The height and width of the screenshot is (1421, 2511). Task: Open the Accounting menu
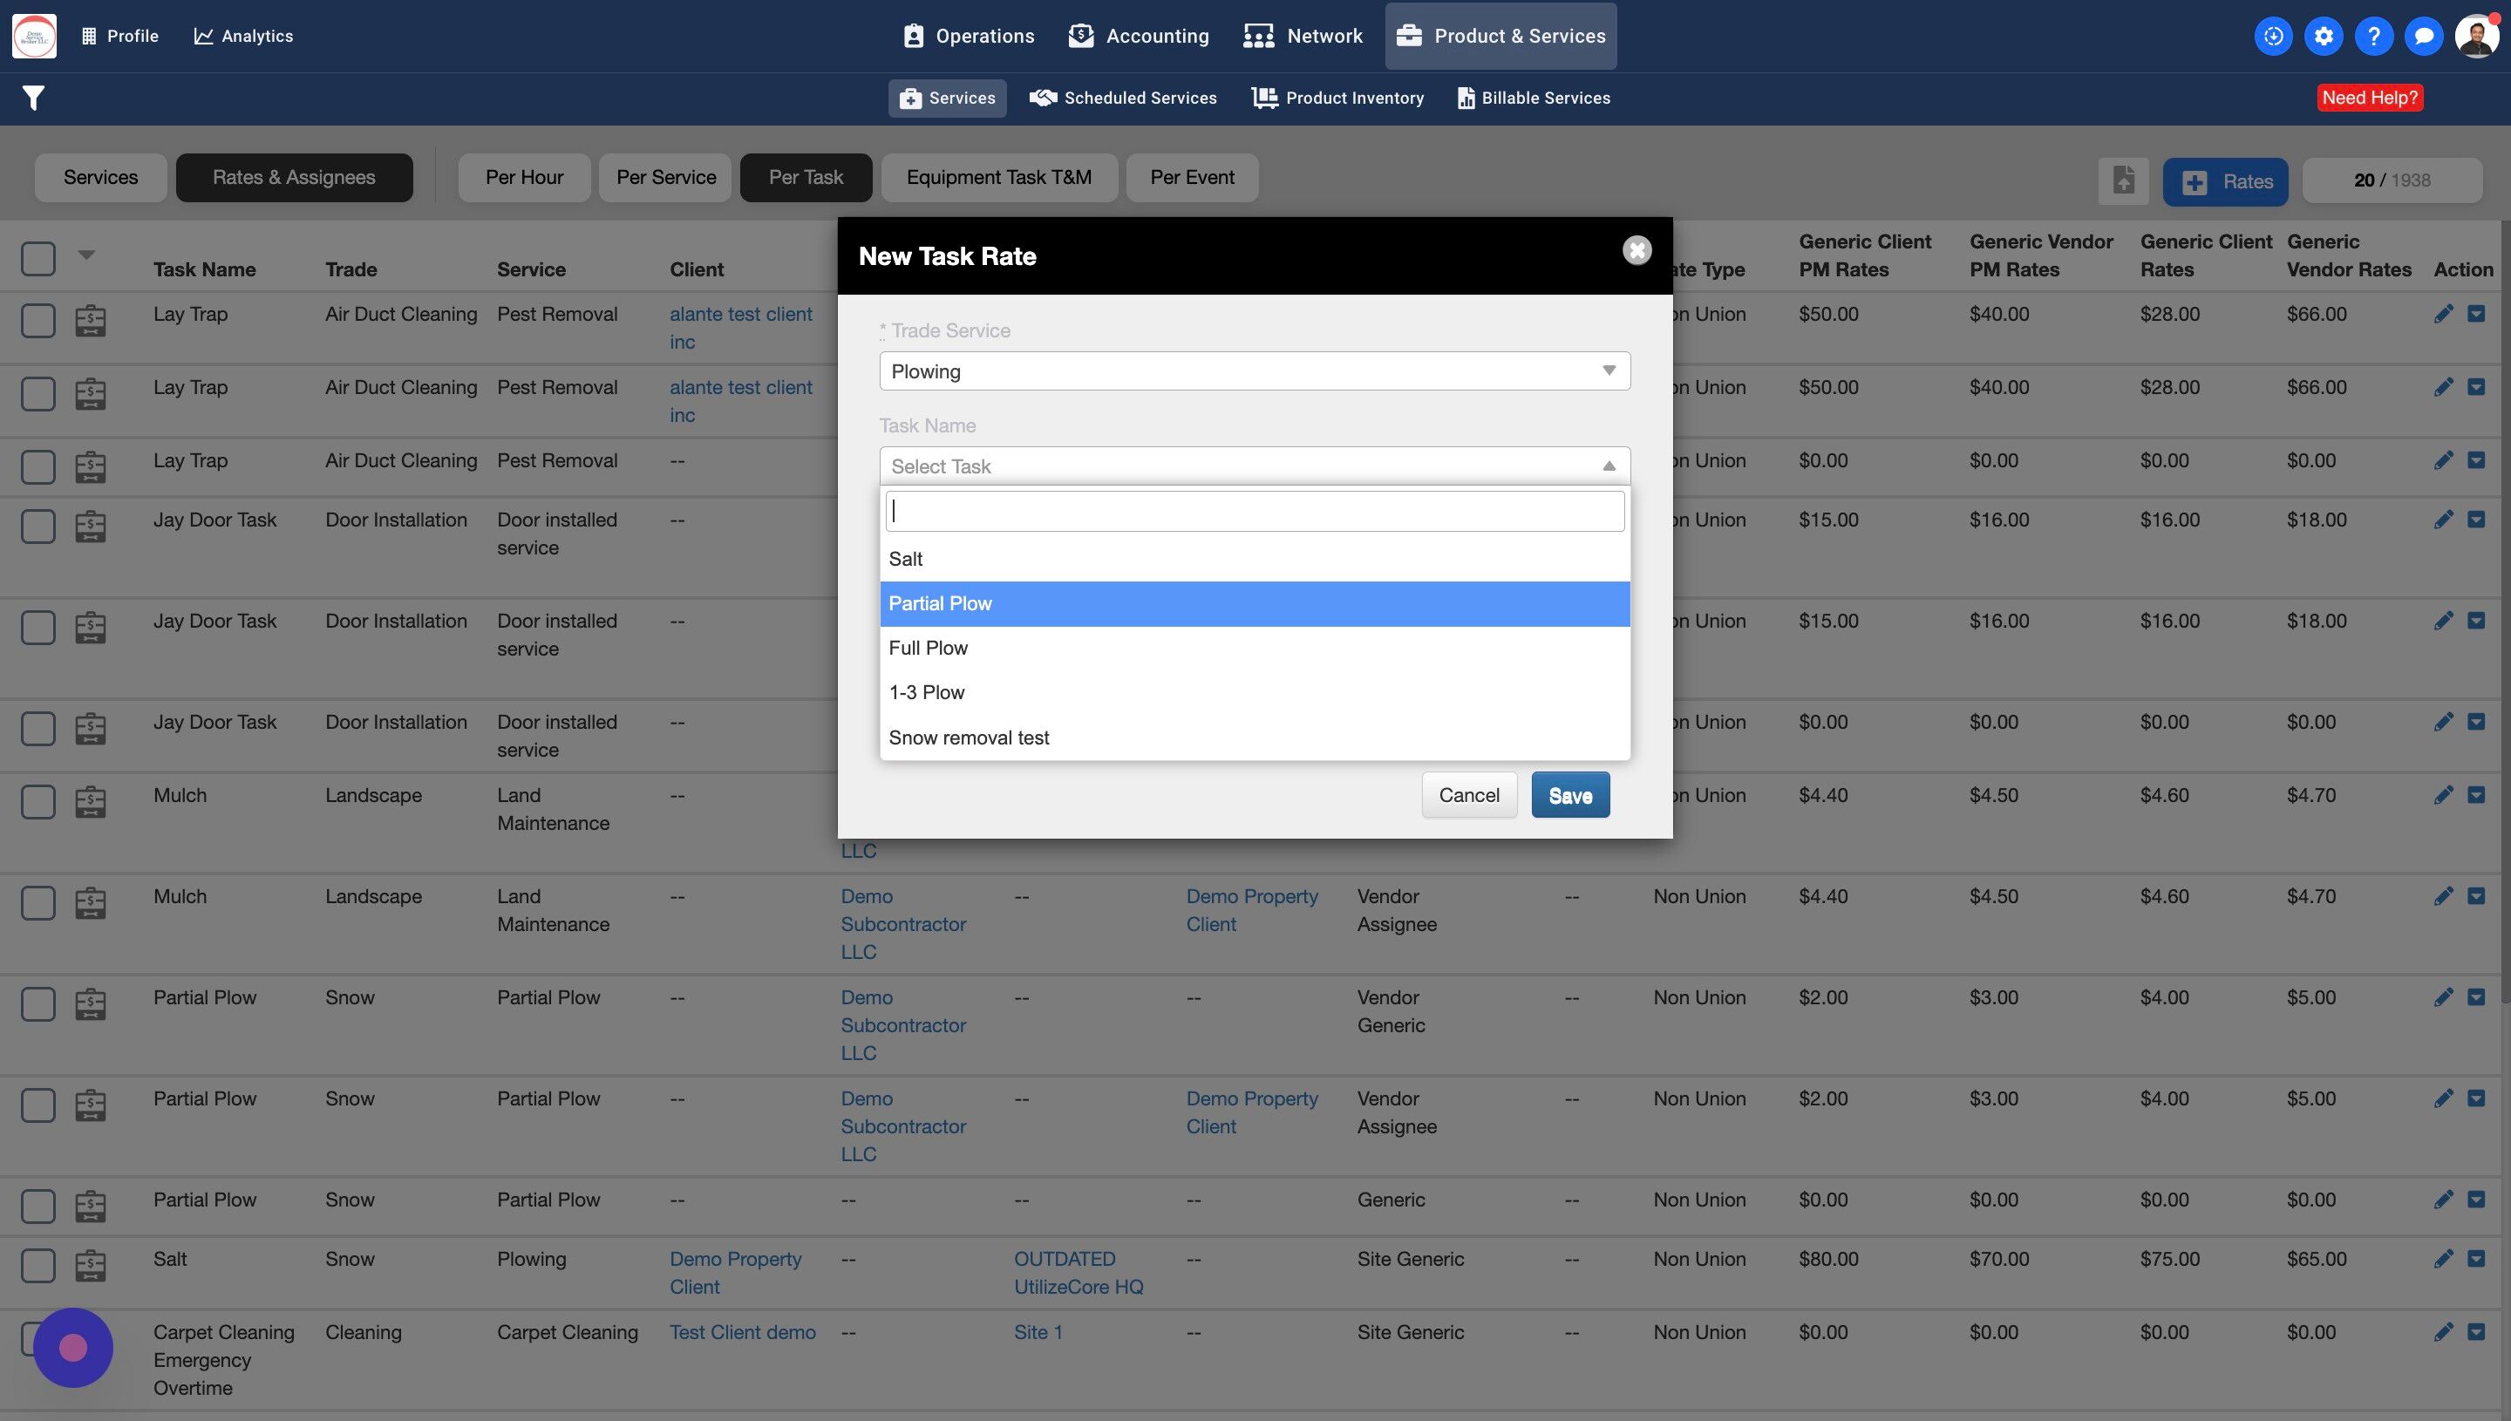pos(1138,36)
